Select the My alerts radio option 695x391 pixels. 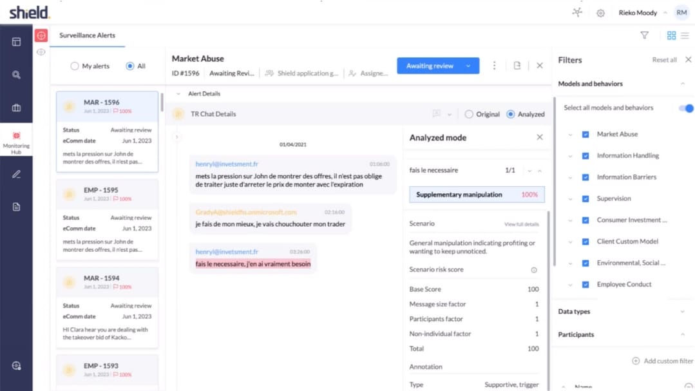(75, 66)
